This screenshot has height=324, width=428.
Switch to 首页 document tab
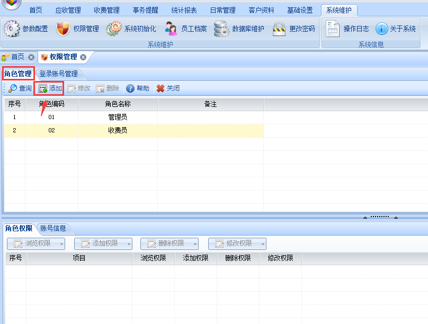[x=17, y=57]
